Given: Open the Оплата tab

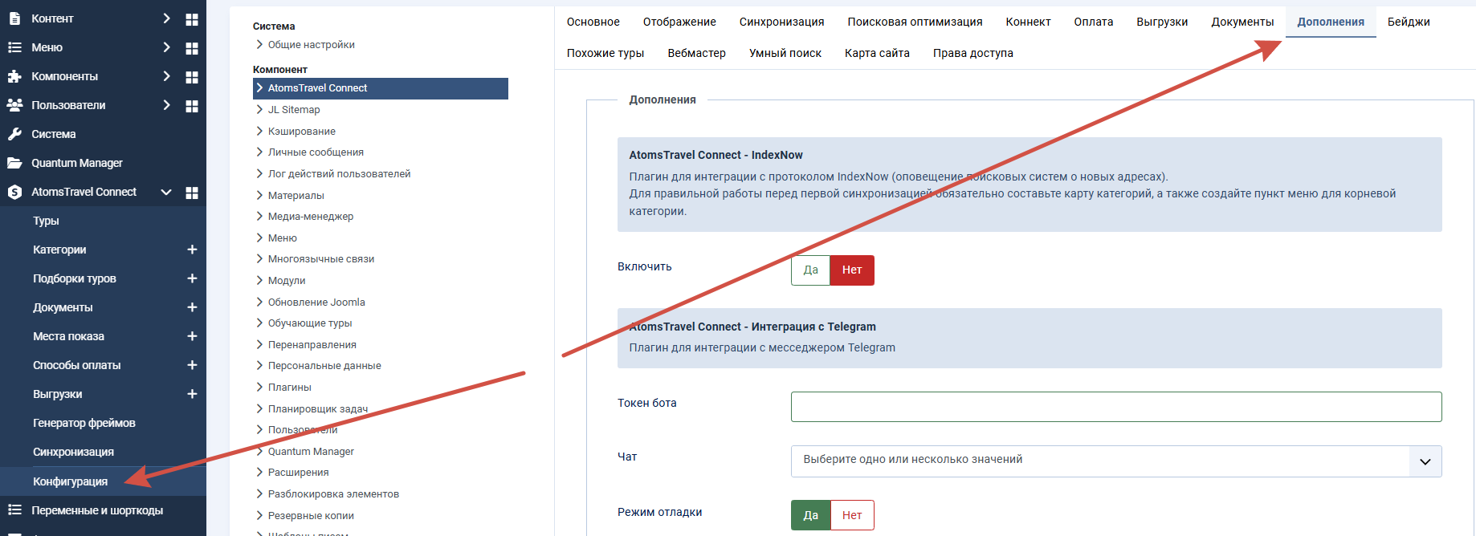Looking at the screenshot, I should tap(1093, 22).
